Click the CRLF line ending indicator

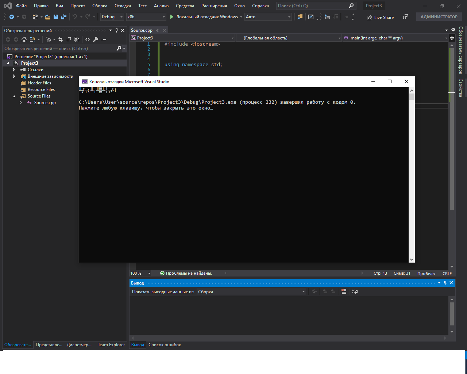pos(447,274)
